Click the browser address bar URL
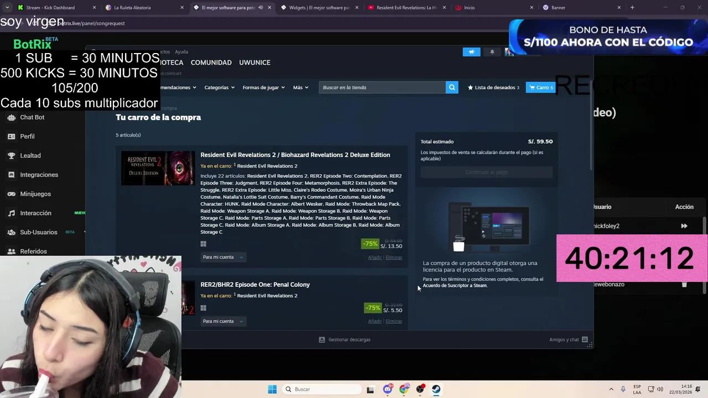The image size is (708, 398). (x=88, y=23)
